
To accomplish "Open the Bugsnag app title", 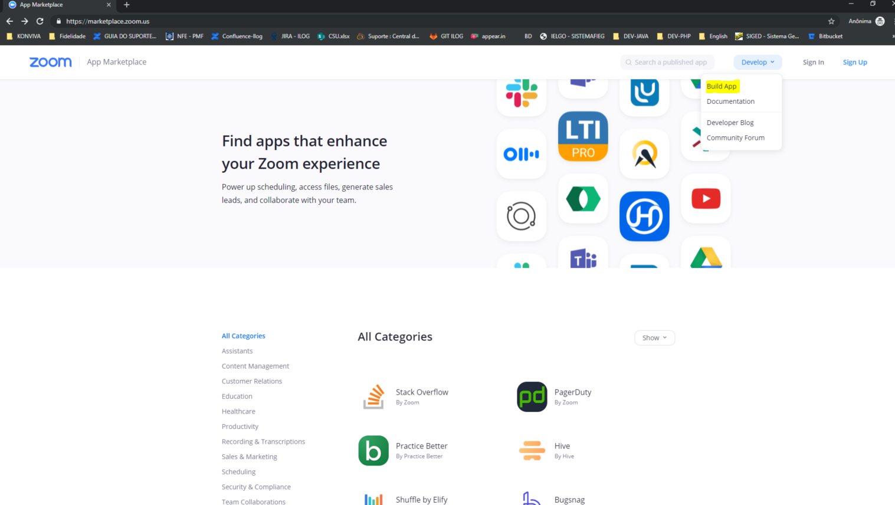I will [569, 500].
